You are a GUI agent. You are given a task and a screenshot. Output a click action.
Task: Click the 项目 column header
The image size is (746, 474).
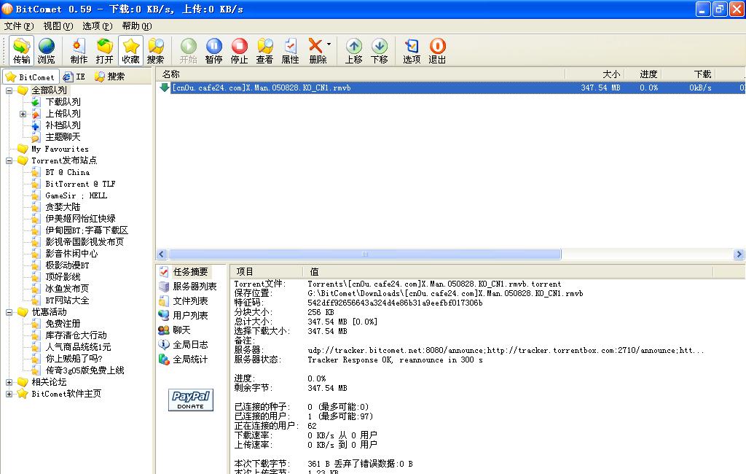pyautogui.click(x=267, y=271)
